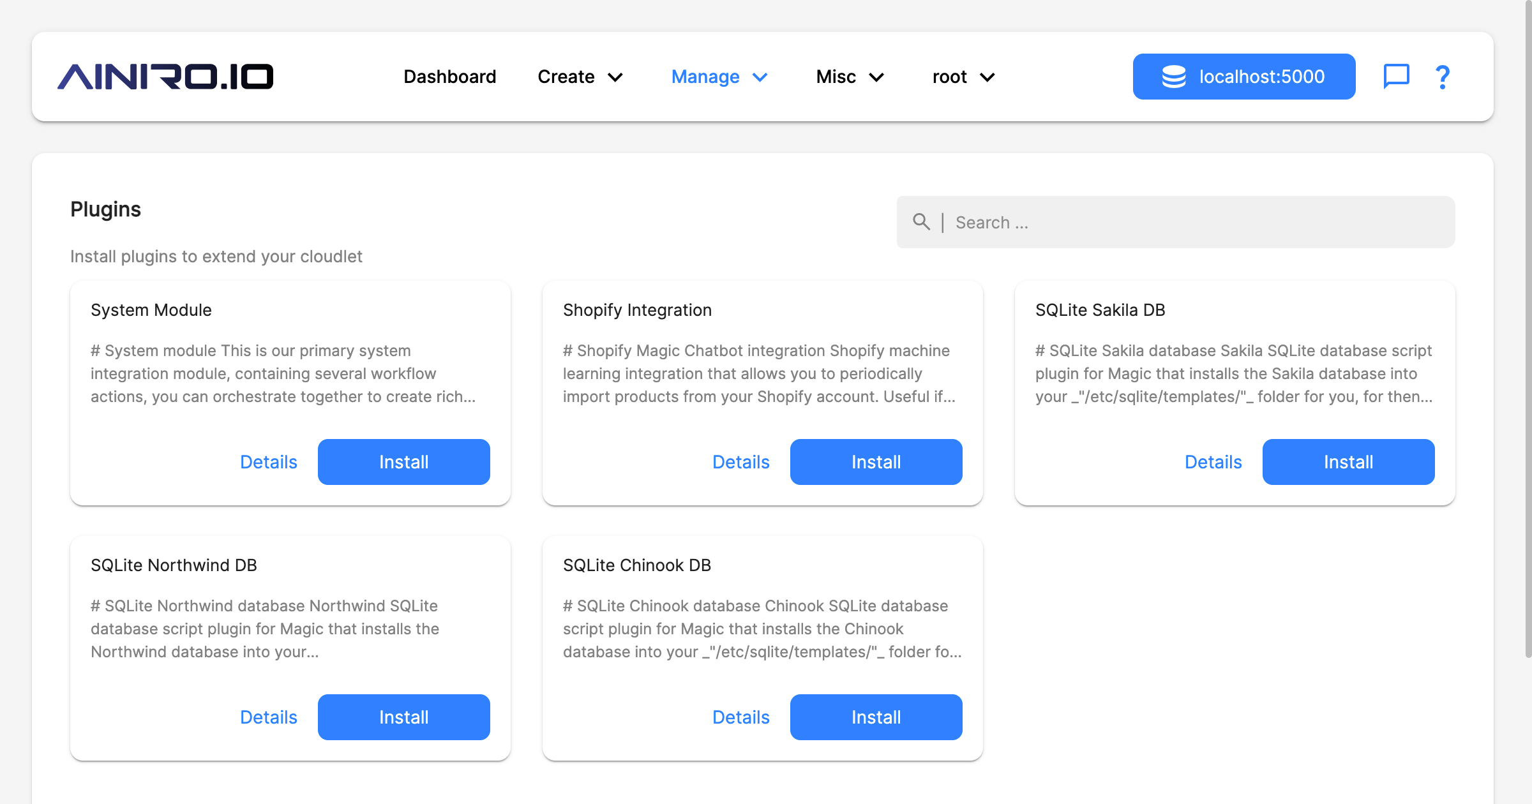The width and height of the screenshot is (1532, 804).
Task: Click the magnifying glass search icon
Action: [921, 222]
